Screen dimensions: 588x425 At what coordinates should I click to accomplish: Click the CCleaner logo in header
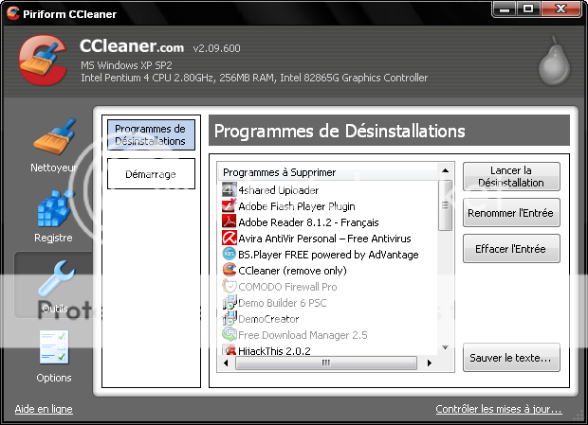pyautogui.click(x=43, y=60)
